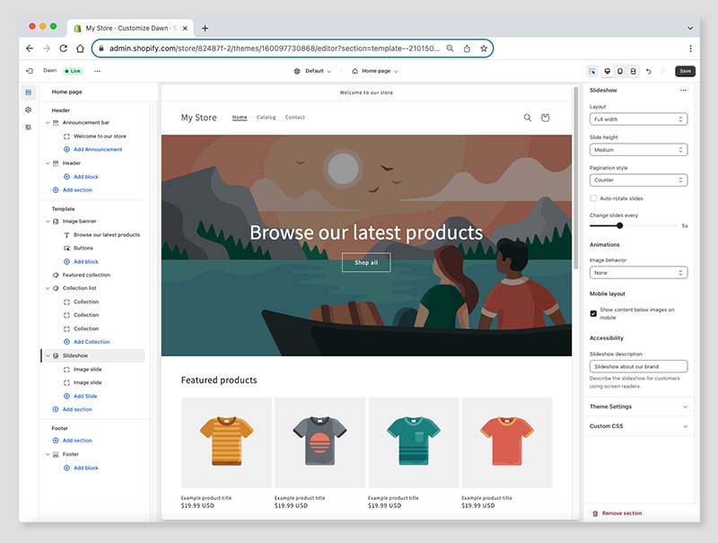Viewport: 718px width, 543px height.
Task: Collapse the Slideshow section chevron
Action: click(48, 355)
